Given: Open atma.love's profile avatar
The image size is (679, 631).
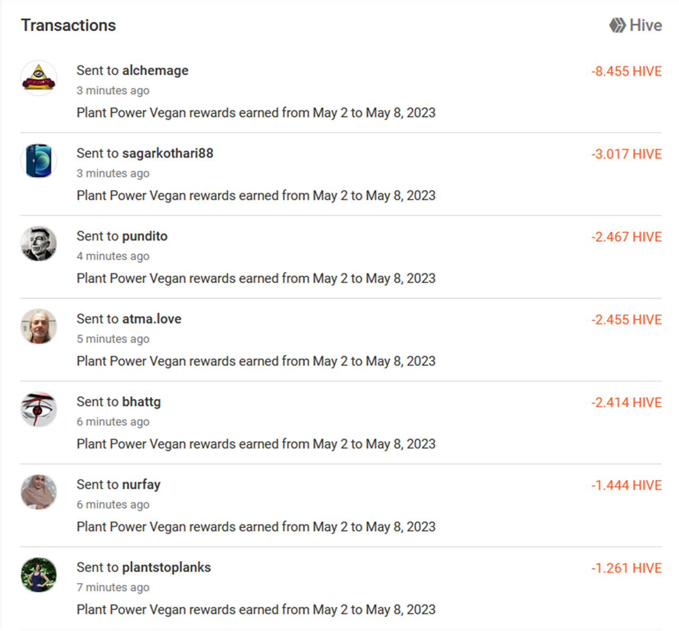Looking at the screenshot, I should pos(39,327).
